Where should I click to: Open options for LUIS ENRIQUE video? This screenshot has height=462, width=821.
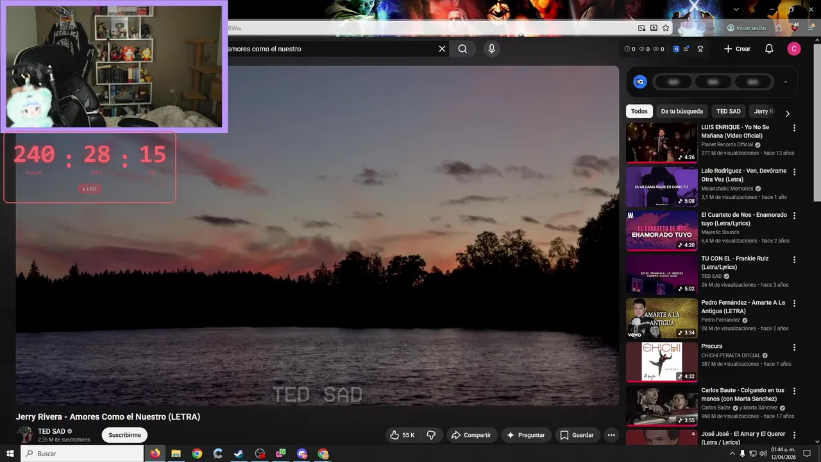tap(794, 128)
